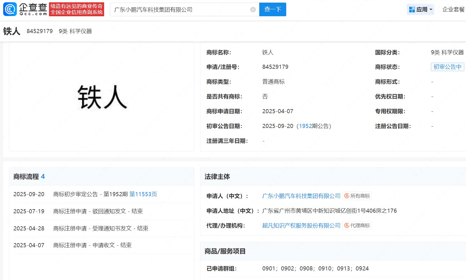Screen dimensions: 466x280
Task: Click the 商品/服务项目 section header
Action: click(225, 251)
